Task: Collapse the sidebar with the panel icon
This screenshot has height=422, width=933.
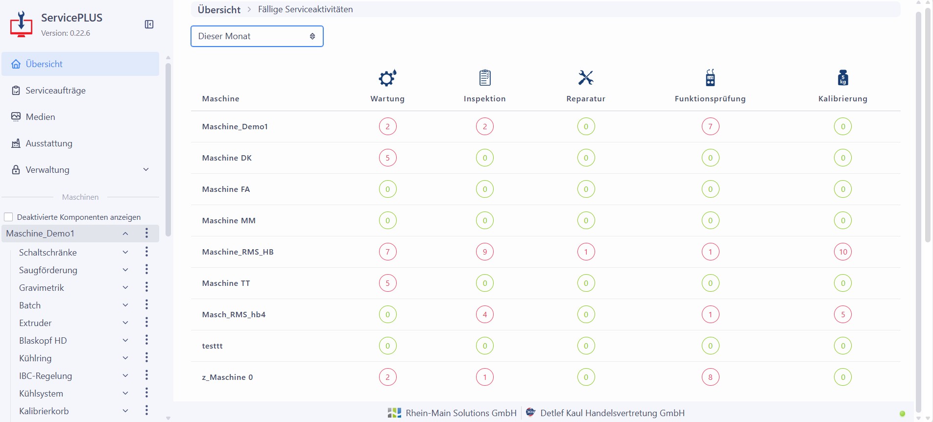Action: pyautogui.click(x=149, y=24)
